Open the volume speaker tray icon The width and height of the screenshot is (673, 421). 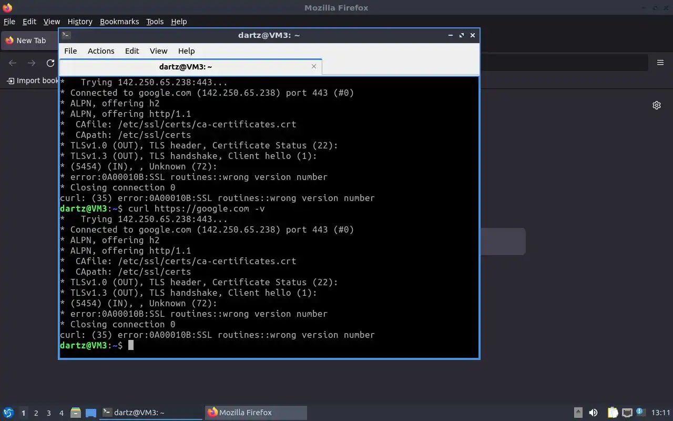593,413
